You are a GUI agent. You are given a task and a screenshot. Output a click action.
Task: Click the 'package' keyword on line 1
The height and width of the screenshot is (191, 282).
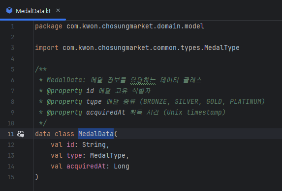click(x=49, y=26)
